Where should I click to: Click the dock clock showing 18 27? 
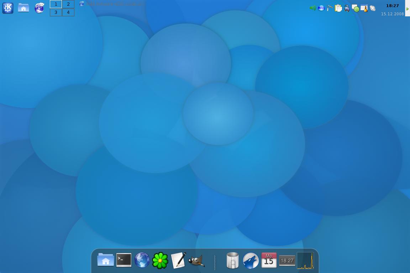coord(287,261)
